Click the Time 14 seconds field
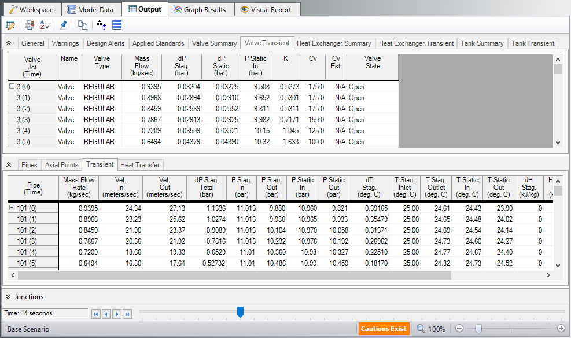Screen dimensions: 571x338 46,313
